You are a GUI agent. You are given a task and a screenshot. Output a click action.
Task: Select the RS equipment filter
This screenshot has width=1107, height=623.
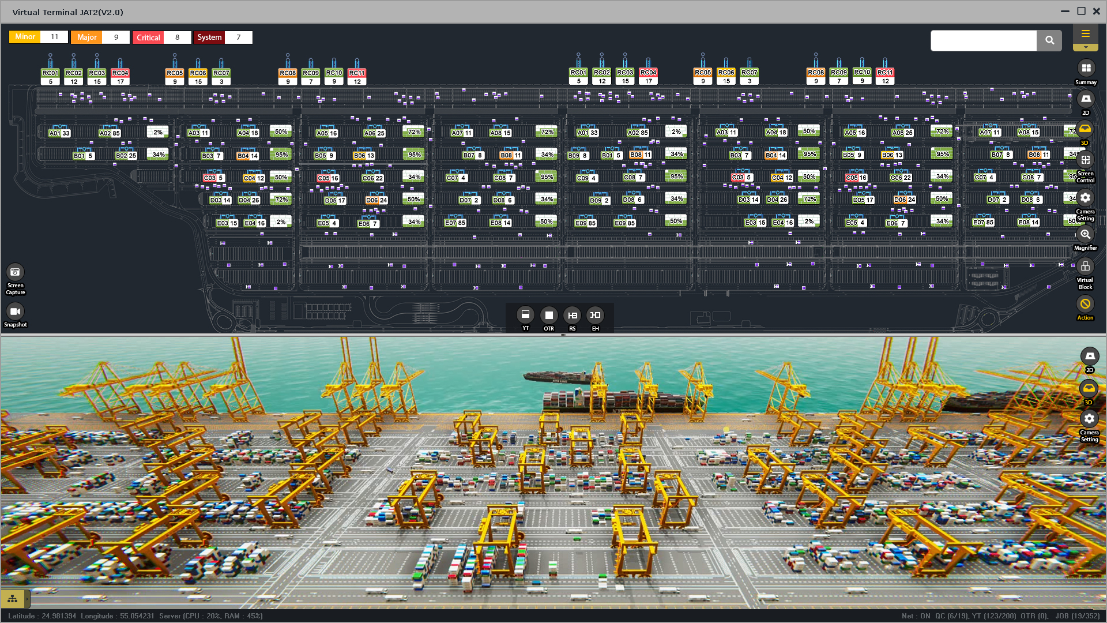pos(572,315)
